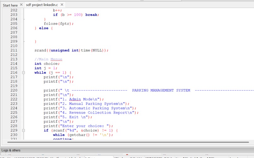254x158 pixels.
Task: Click the 'int choice;' declaration
Action: tap(47, 64)
